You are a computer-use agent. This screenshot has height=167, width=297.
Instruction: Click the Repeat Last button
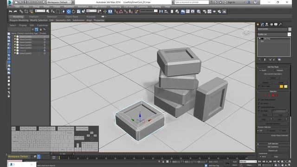point(273,150)
